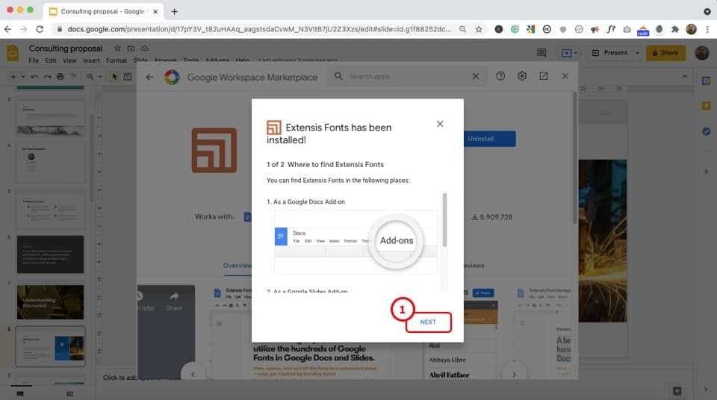Star the Consulting proposal document
The image size is (717, 400).
pyautogui.click(x=117, y=49)
